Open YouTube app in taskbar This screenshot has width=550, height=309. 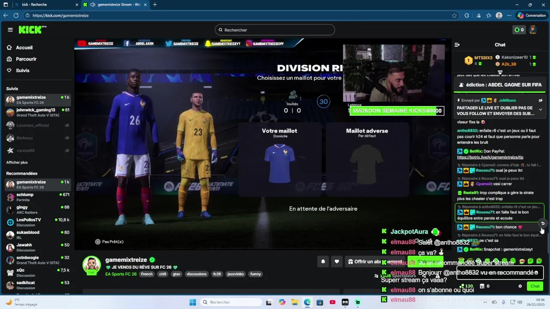tap(333, 302)
